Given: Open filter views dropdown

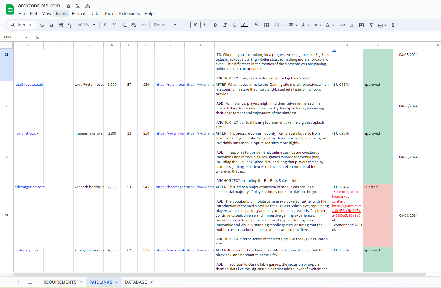Looking at the screenshot, I should [x=382, y=25].
